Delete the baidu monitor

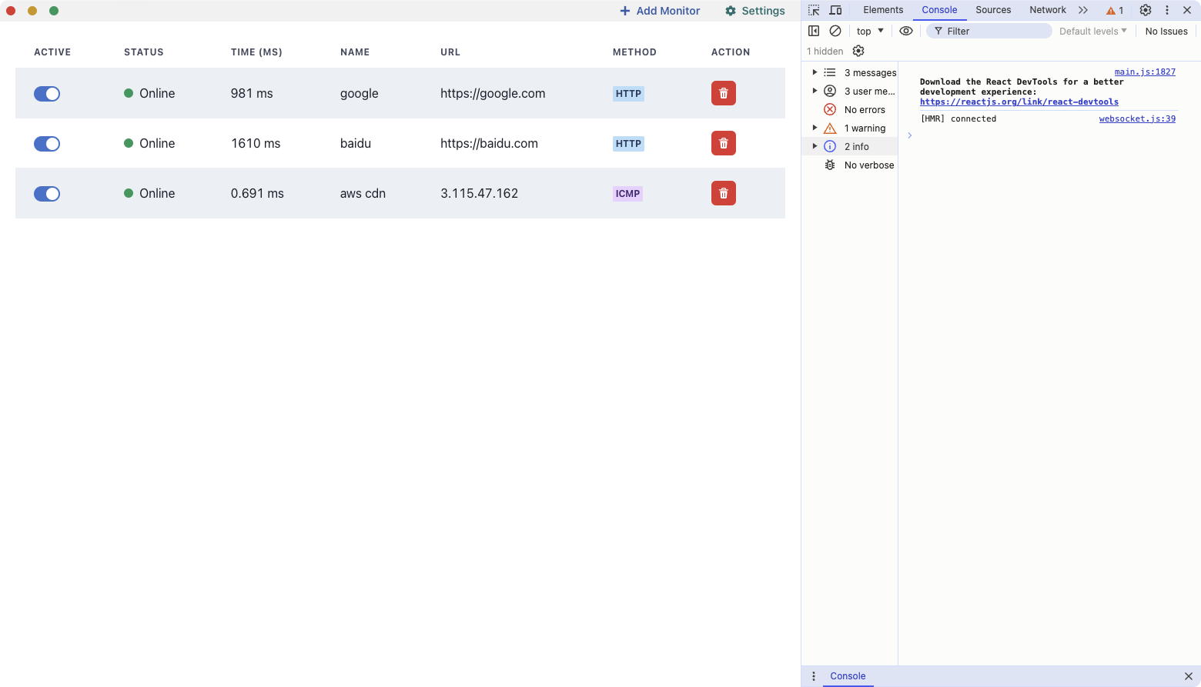[x=723, y=143]
